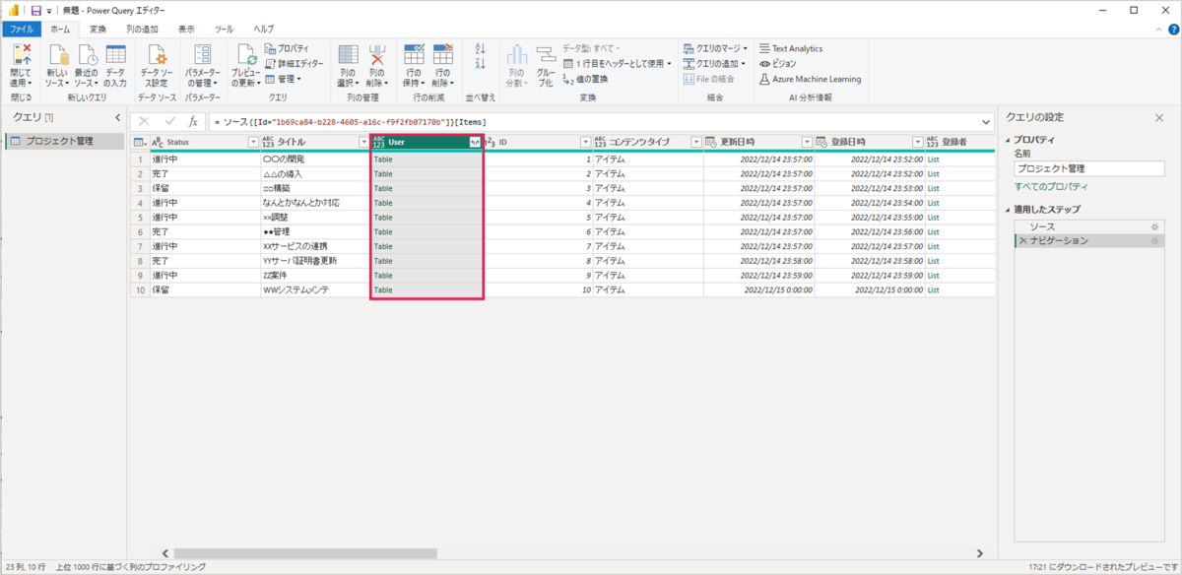This screenshot has height=575, width=1182.
Task: Click the 〇〇の開発 cell
Action: 314,159
